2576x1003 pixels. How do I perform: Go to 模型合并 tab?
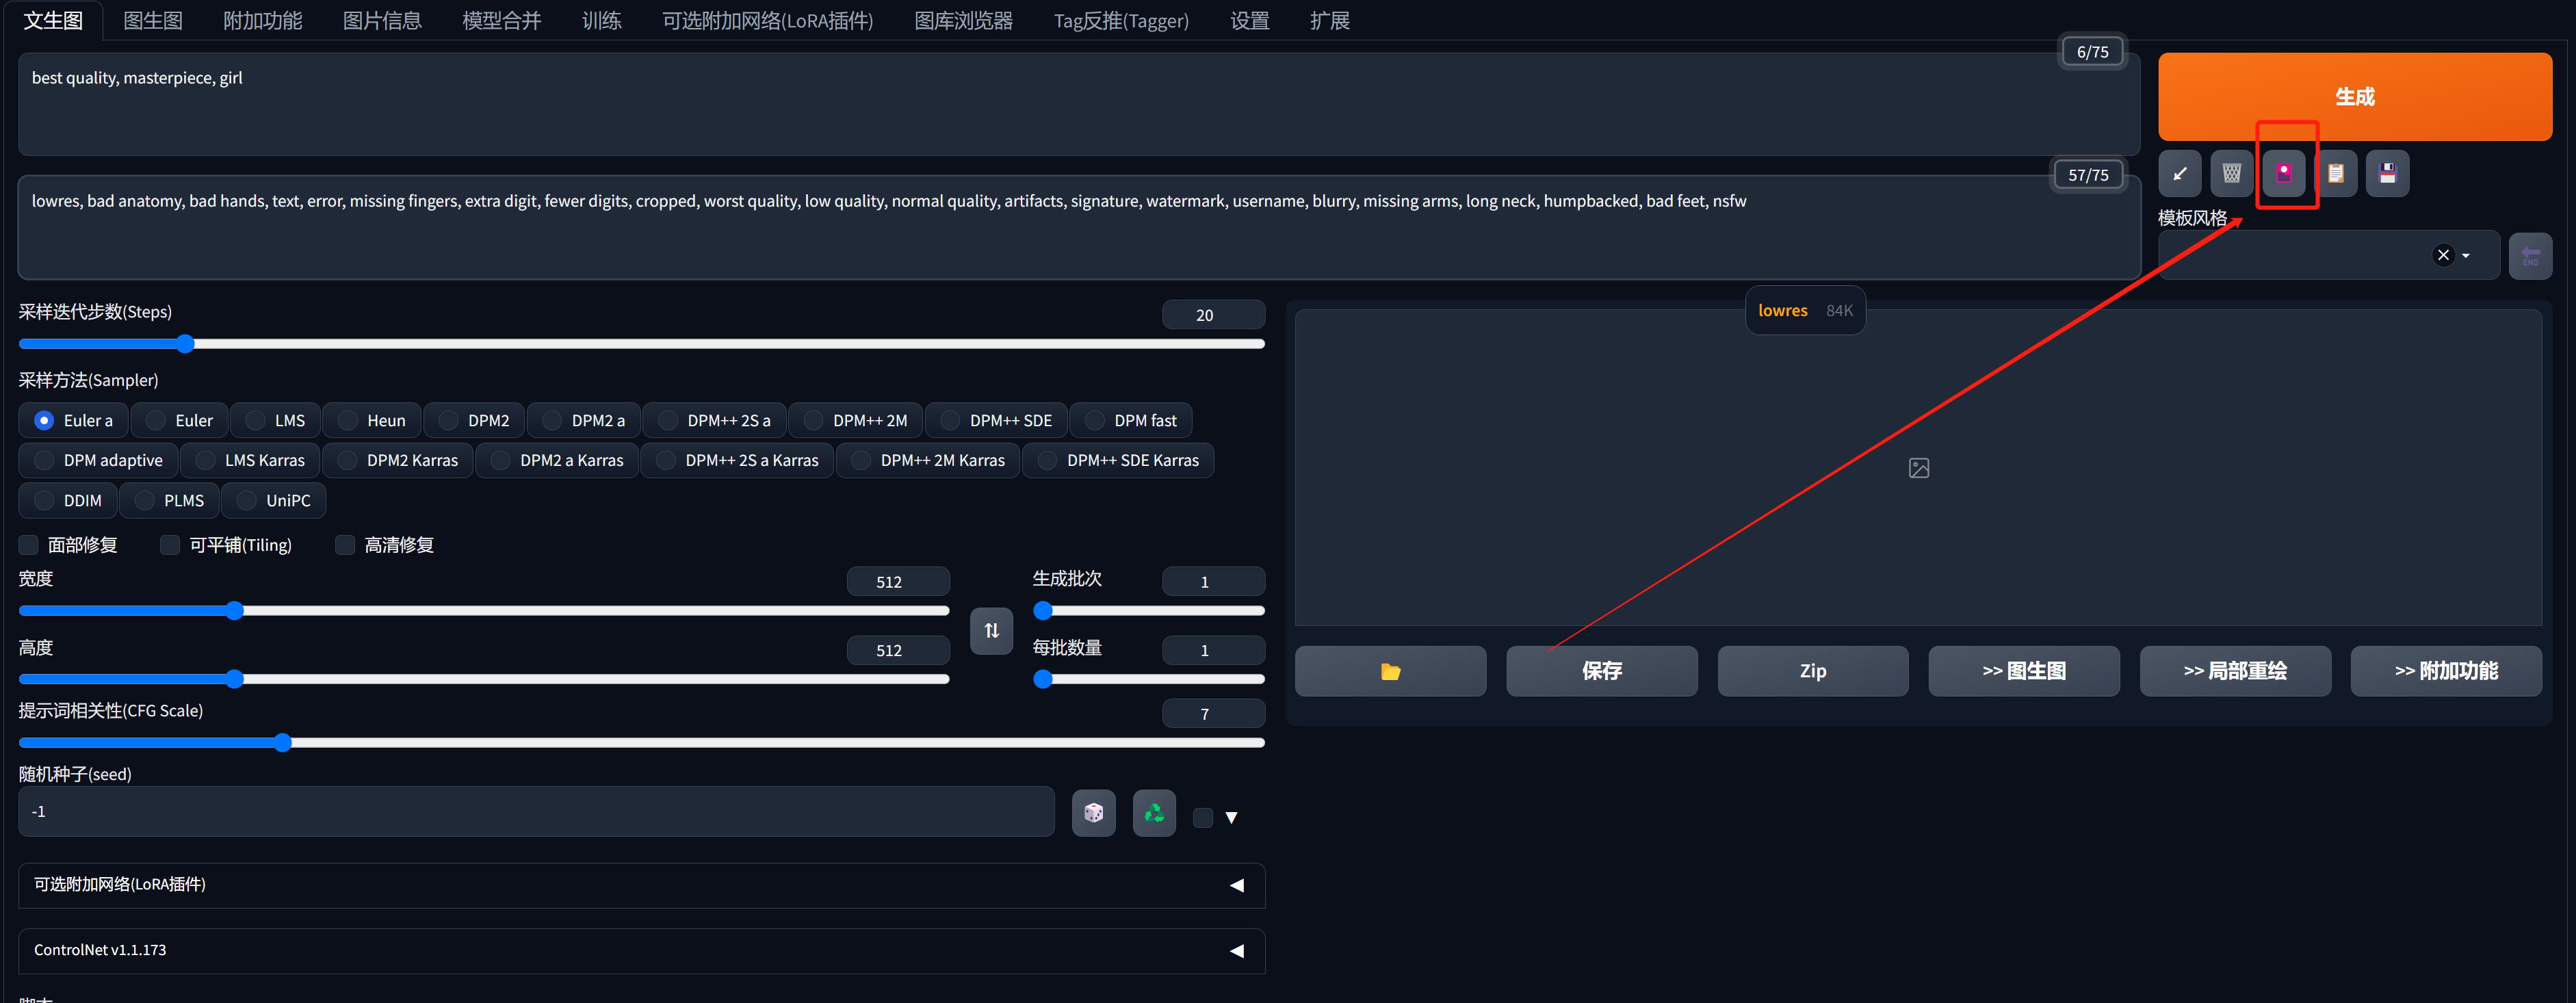coord(502,20)
